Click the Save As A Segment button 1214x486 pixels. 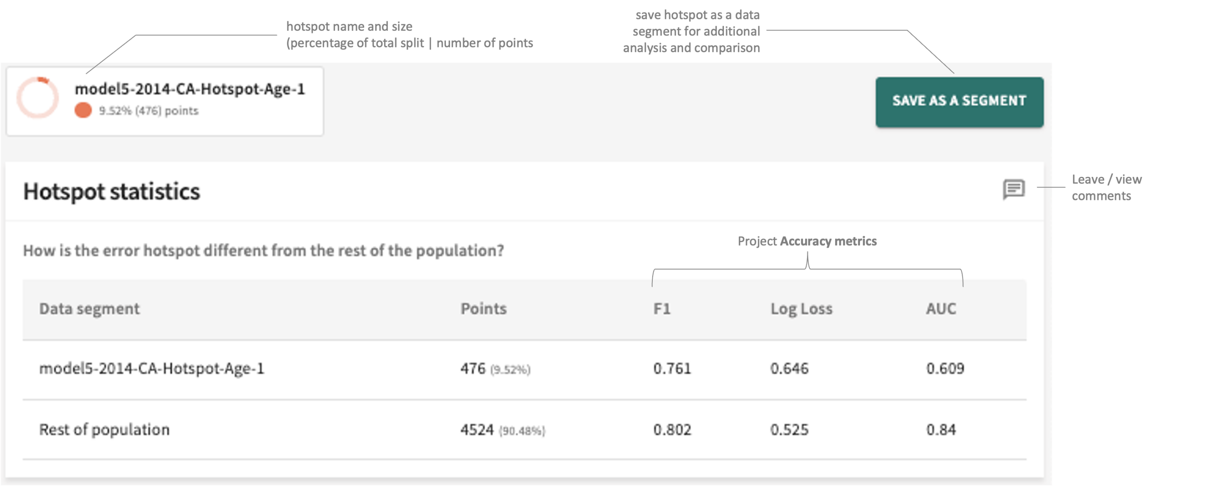tap(959, 101)
